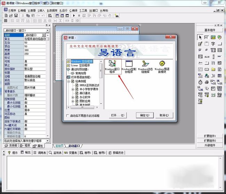Choose the Windows易语言模块 gear icon
The height and width of the screenshot is (194, 226).
[162, 67]
